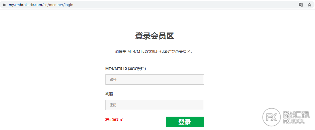The width and height of the screenshot is (315, 130).
Task: Click the Google Translate page icon
Action: (301, 5)
